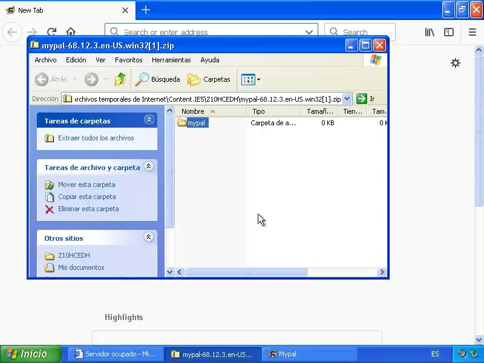Screen dimensions: 484x363
Task: Open Mypal URL bar history dropdown
Action: [309, 32]
